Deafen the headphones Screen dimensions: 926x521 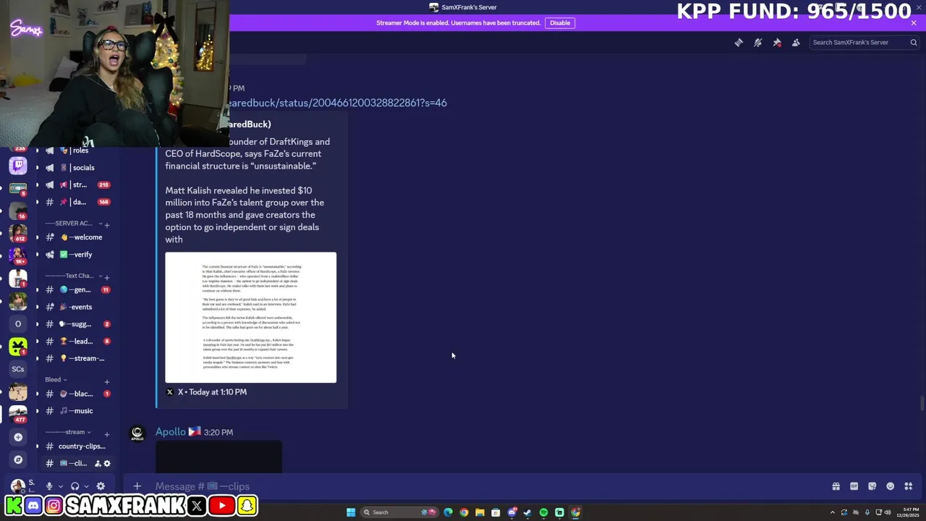tap(75, 486)
